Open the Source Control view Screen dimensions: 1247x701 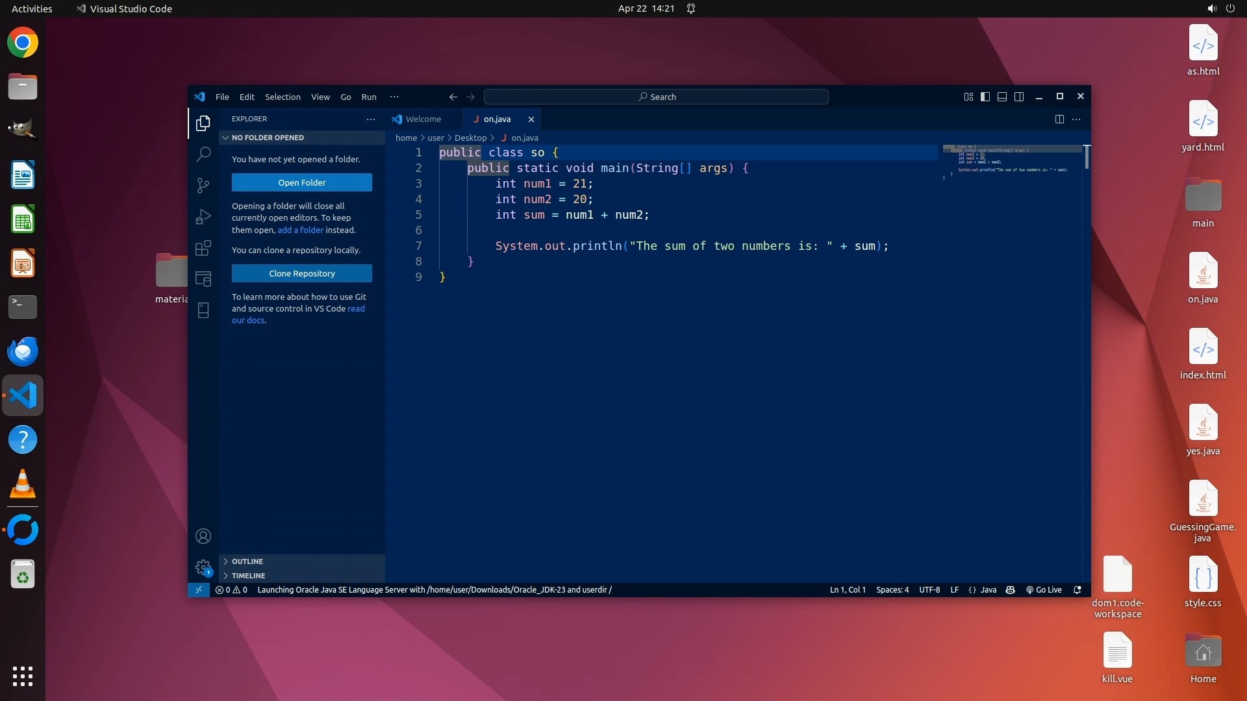203,186
